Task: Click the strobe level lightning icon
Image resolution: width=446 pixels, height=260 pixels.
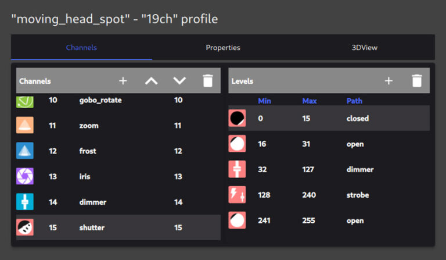Action: click(x=237, y=195)
